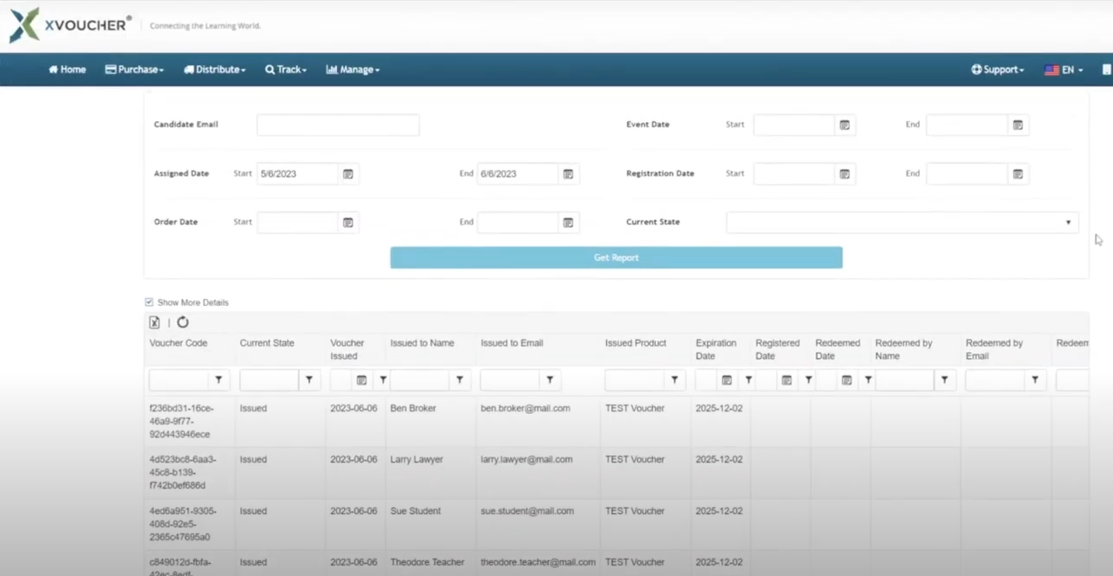Select TEST Voucher cell in Ben Broker row
The image size is (1113, 576).
coord(635,409)
